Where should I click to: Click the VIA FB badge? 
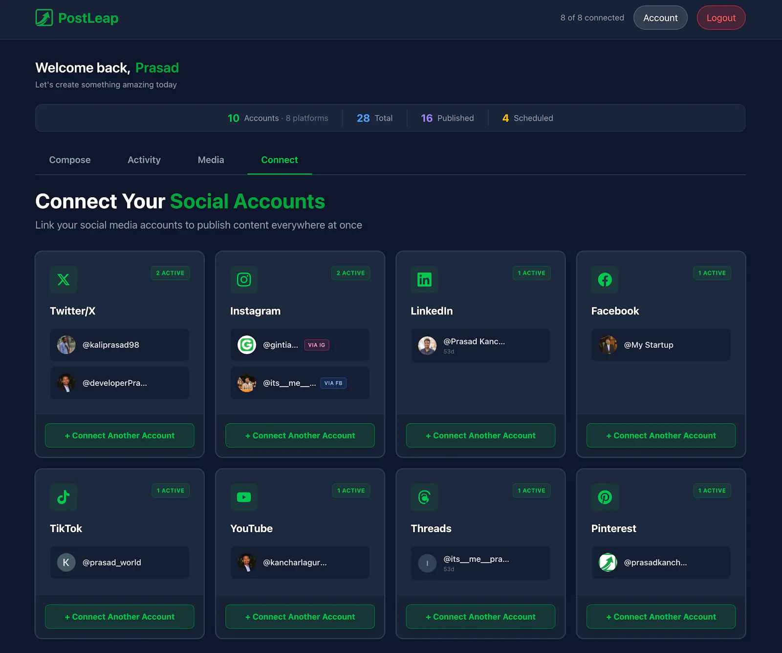(x=333, y=383)
